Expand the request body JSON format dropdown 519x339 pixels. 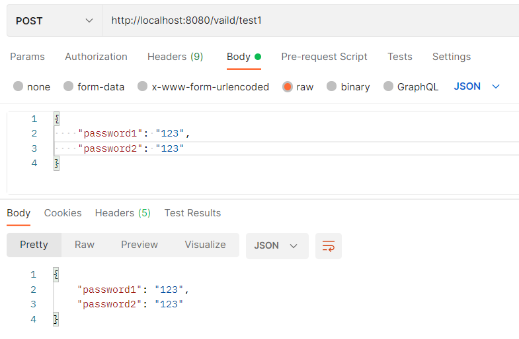(477, 86)
